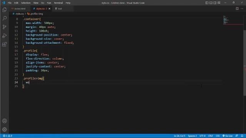Click the errors and warnings status indicator
The width and height of the screenshot is (246, 138).
pyautogui.click(x=8, y=136)
